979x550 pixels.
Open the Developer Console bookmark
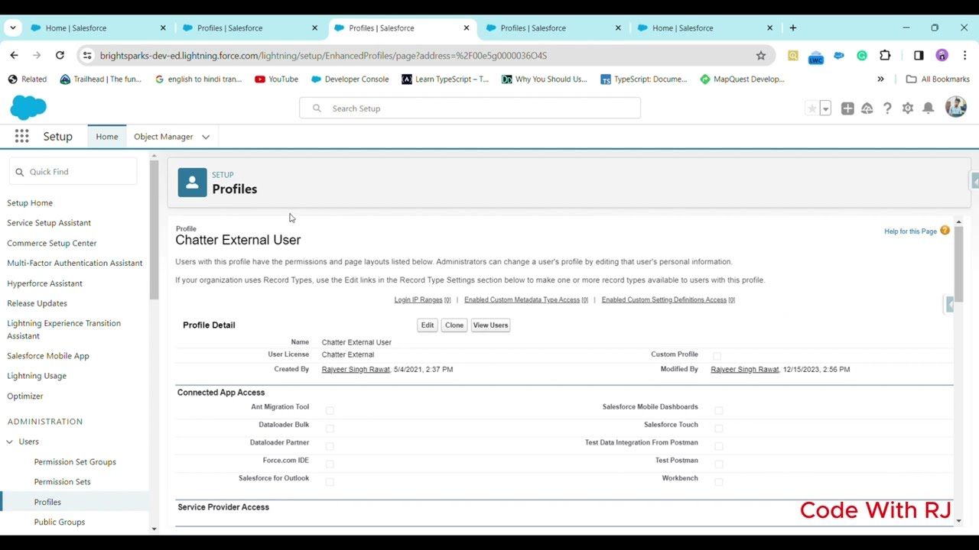pyautogui.click(x=350, y=79)
